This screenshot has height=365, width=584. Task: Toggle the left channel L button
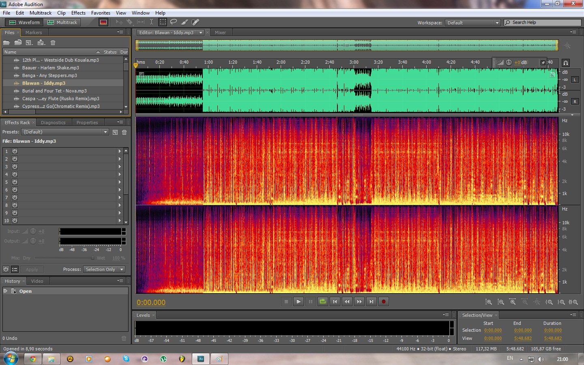point(575,80)
